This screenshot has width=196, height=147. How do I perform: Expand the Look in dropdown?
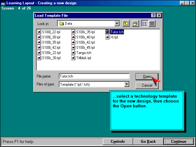tap(117, 23)
